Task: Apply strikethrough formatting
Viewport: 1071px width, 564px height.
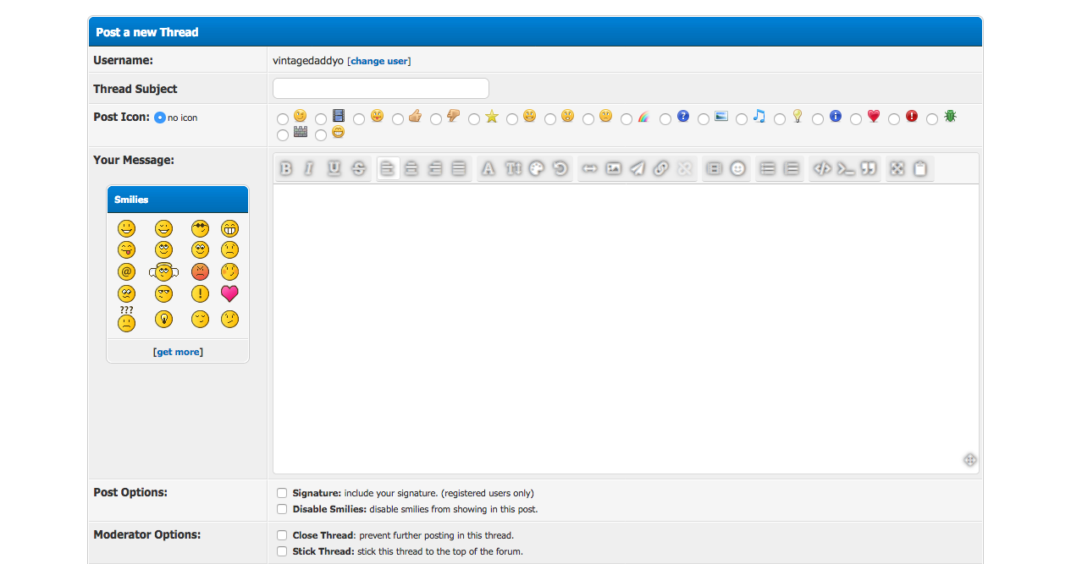Action: [x=358, y=168]
